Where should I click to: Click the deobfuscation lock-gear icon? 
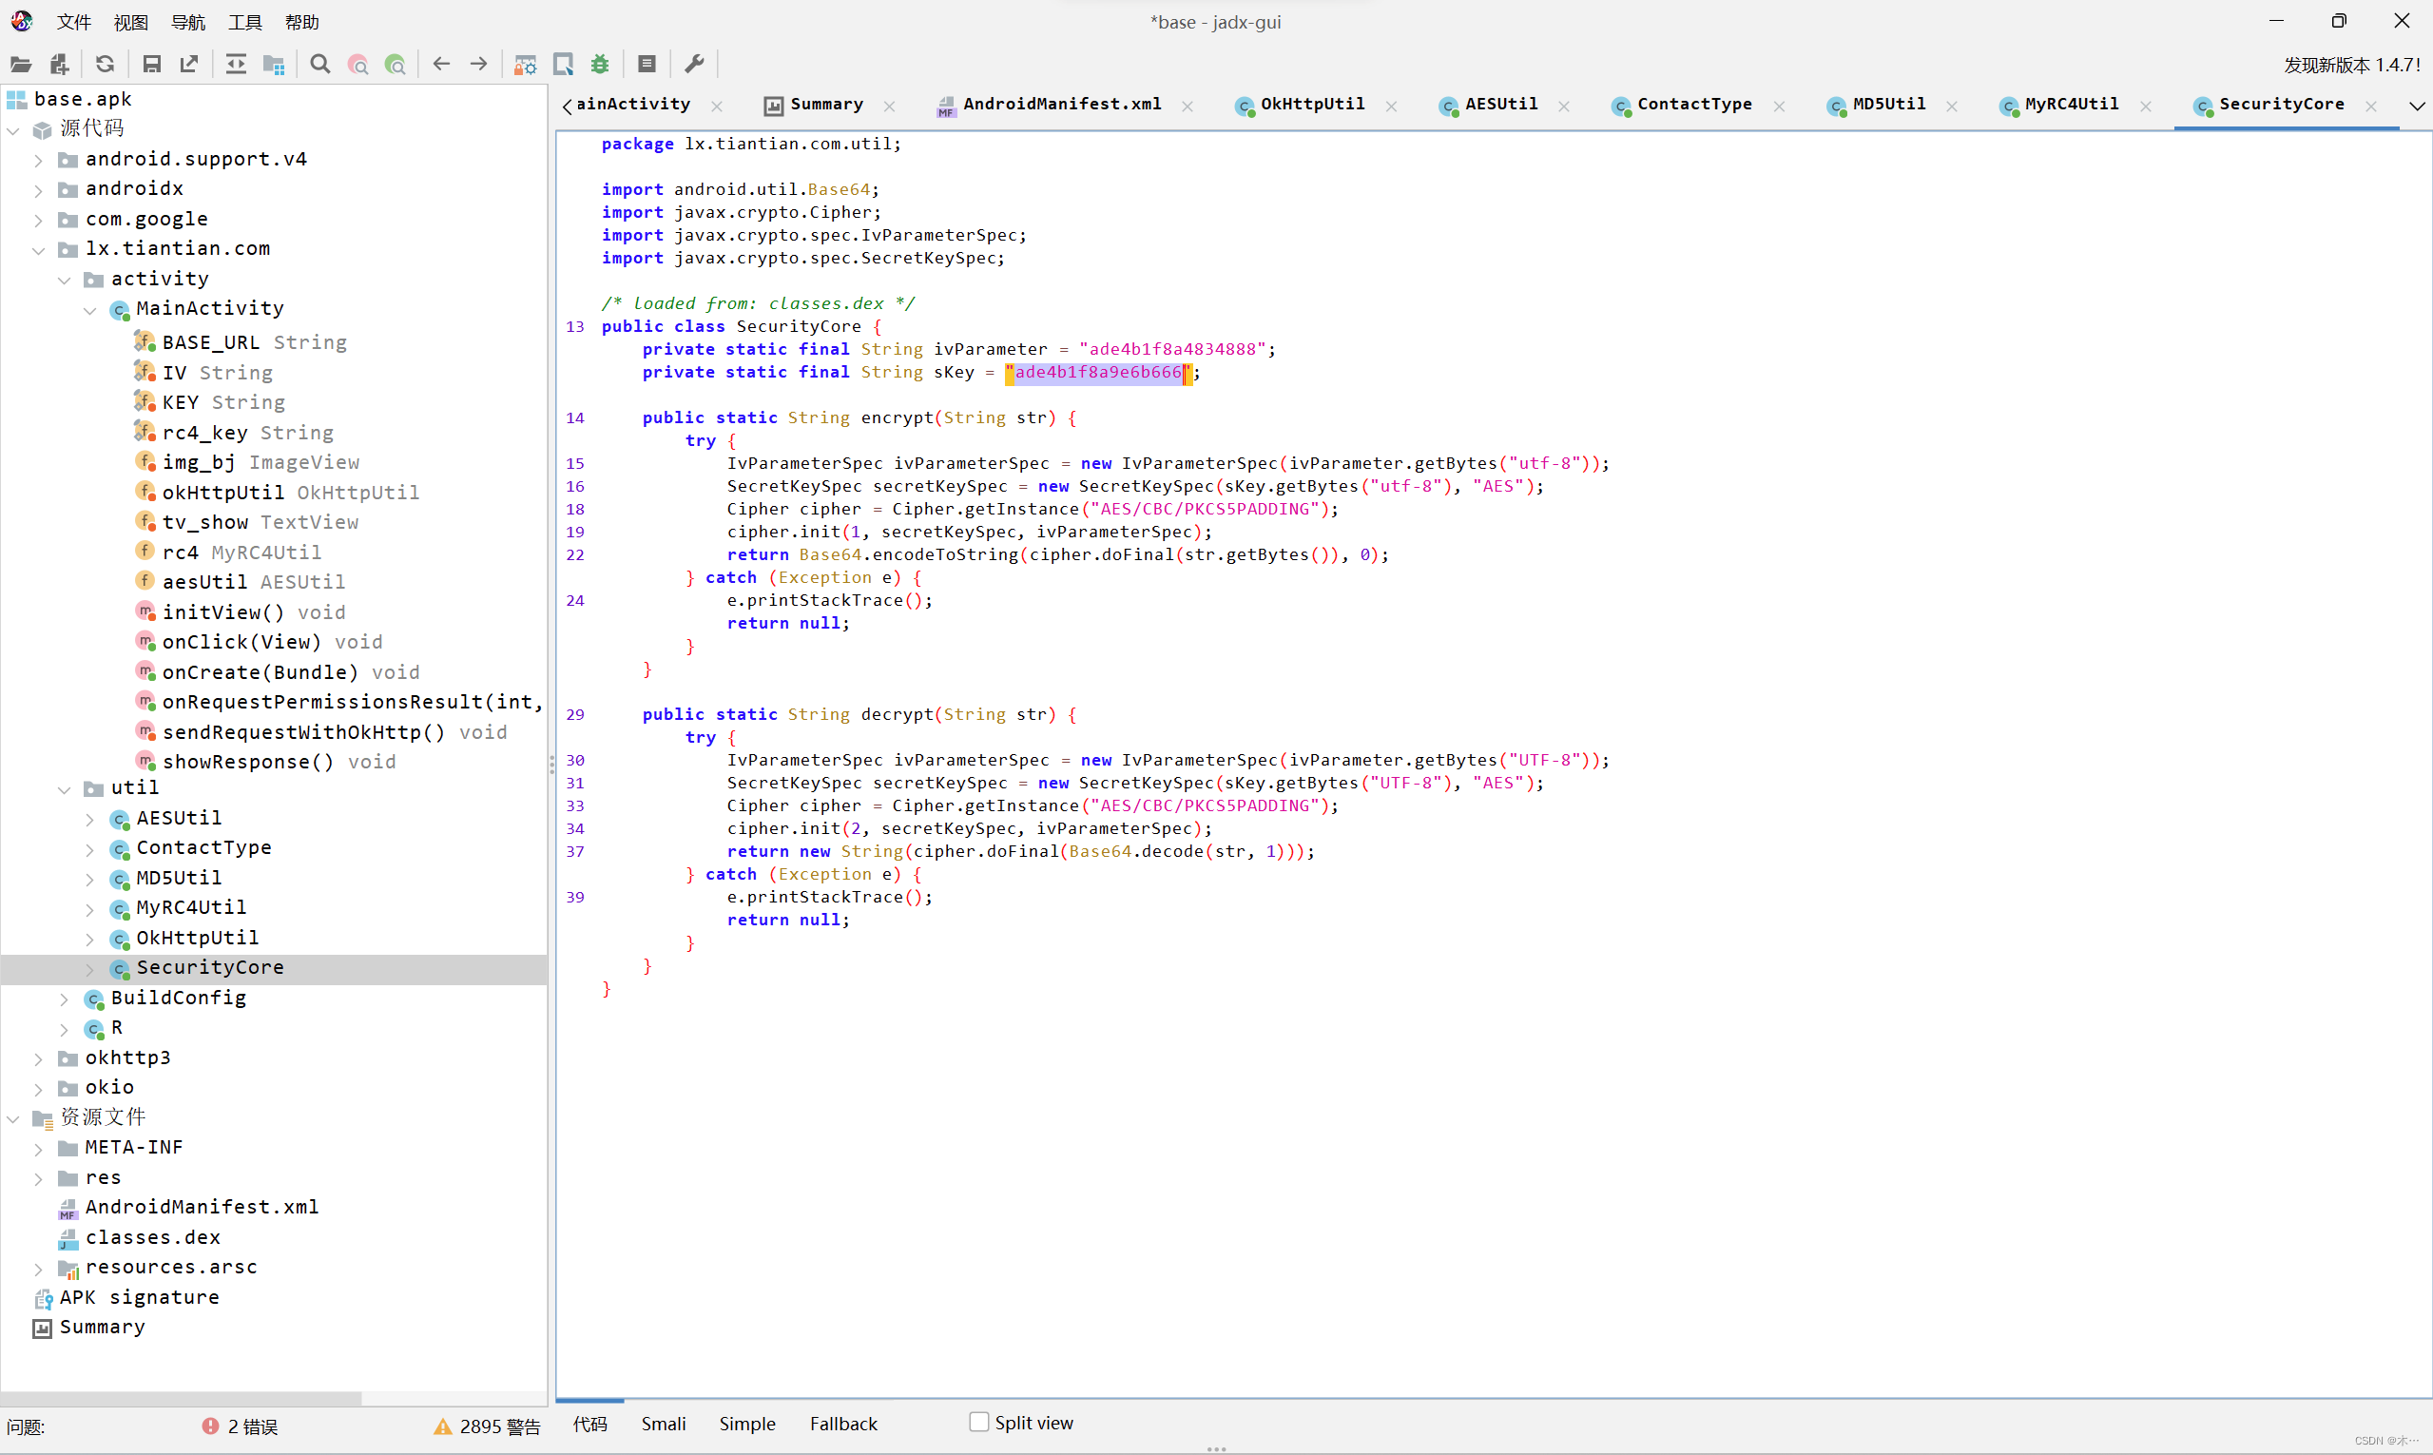[526, 65]
